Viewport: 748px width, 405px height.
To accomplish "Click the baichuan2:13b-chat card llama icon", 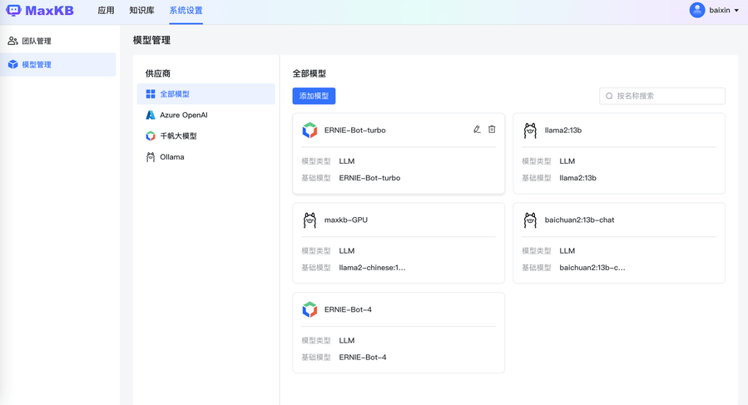I will tap(530, 220).
